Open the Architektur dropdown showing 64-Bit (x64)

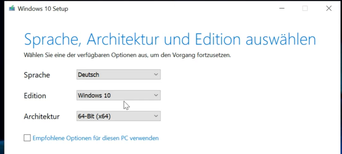pyautogui.click(x=118, y=116)
